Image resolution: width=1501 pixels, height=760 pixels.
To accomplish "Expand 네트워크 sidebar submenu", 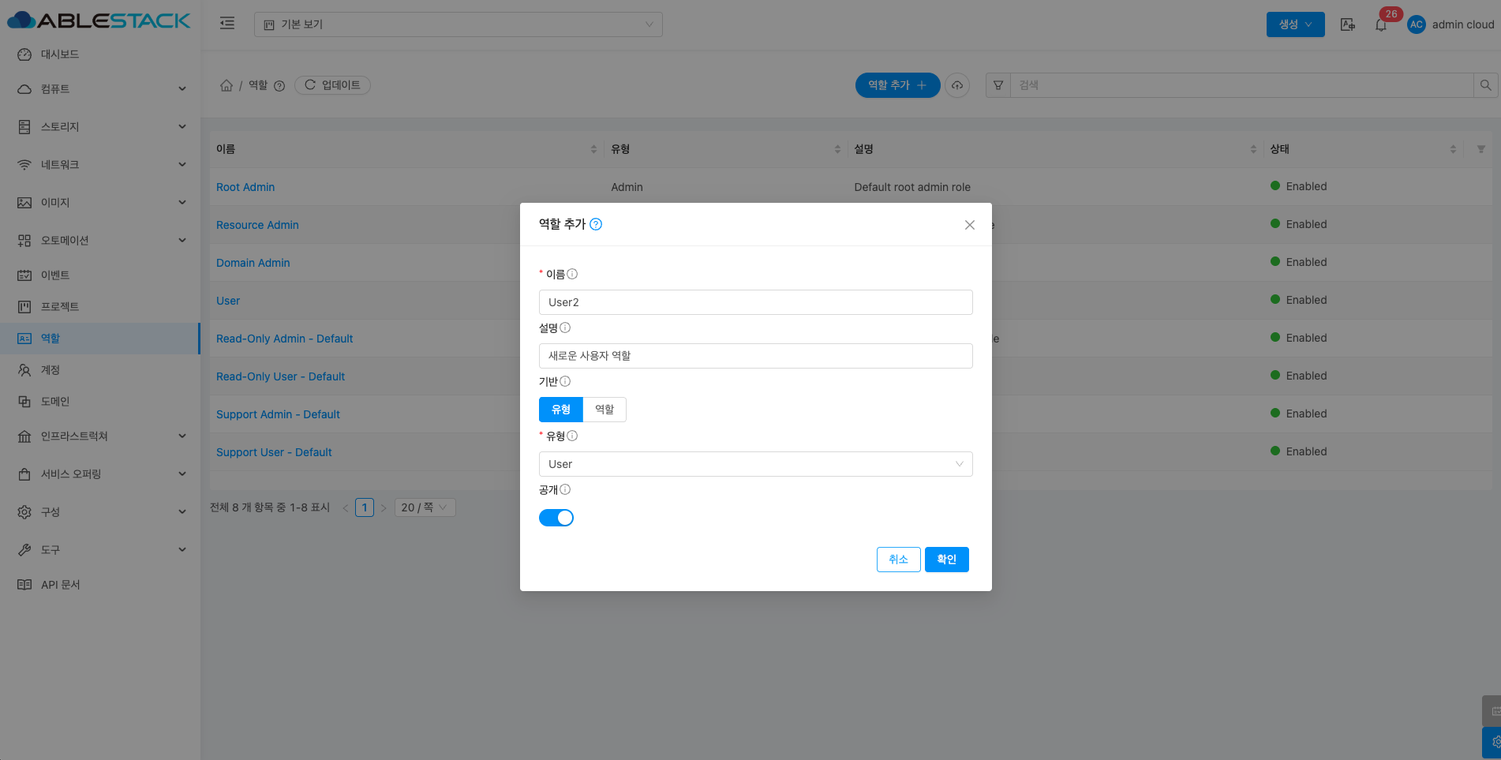I will 99,165.
